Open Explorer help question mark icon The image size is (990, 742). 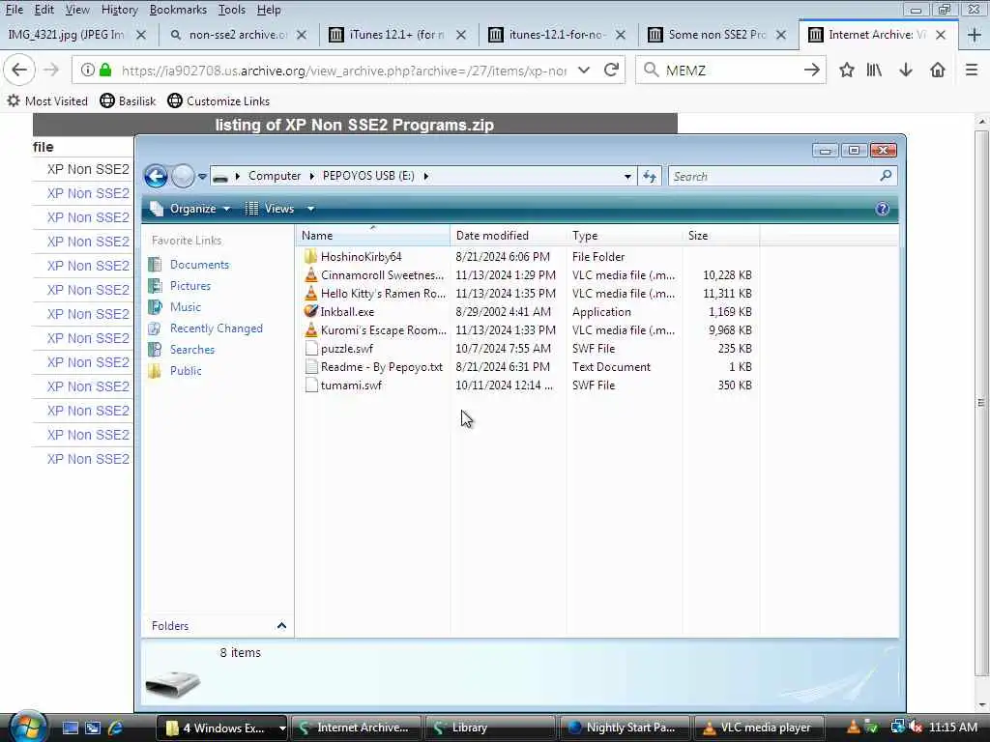pos(882,209)
